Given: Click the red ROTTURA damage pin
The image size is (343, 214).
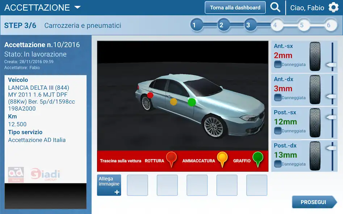Looking at the screenshot, I should 171,158.
